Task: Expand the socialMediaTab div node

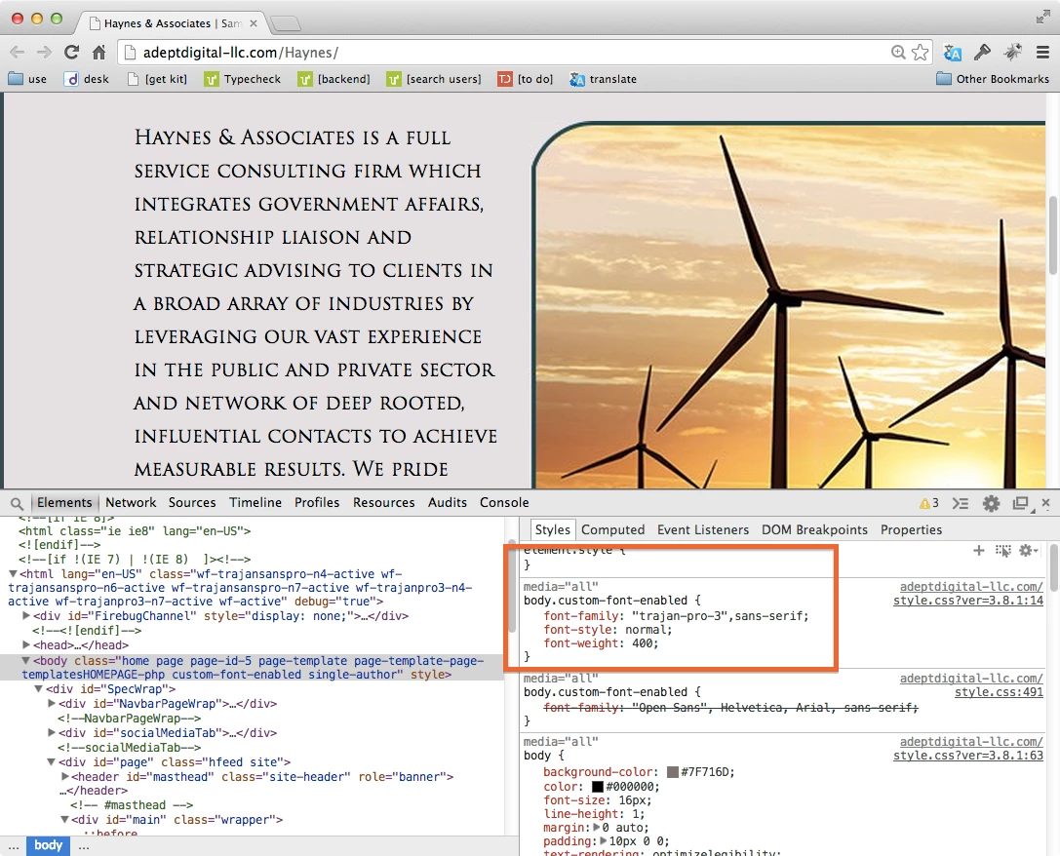Action: [52, 732]
